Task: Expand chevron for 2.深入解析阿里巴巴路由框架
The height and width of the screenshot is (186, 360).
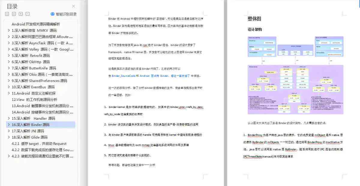Action: (x=8, y=37)
